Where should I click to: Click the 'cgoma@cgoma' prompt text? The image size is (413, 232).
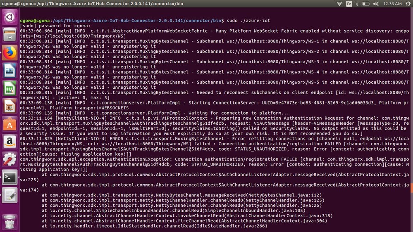[x=35, y=21]
